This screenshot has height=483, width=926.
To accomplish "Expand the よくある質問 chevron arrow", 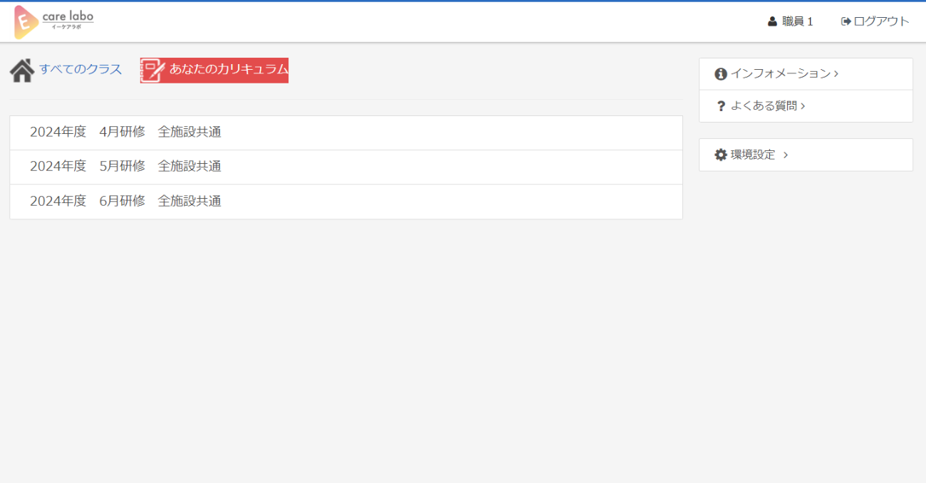I will [803, 106].
